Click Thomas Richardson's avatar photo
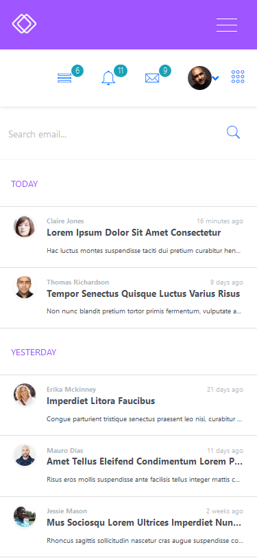Image resolution: width=257 pixels, height=558 pixels. pyautogui.click(x=25, y=287)
